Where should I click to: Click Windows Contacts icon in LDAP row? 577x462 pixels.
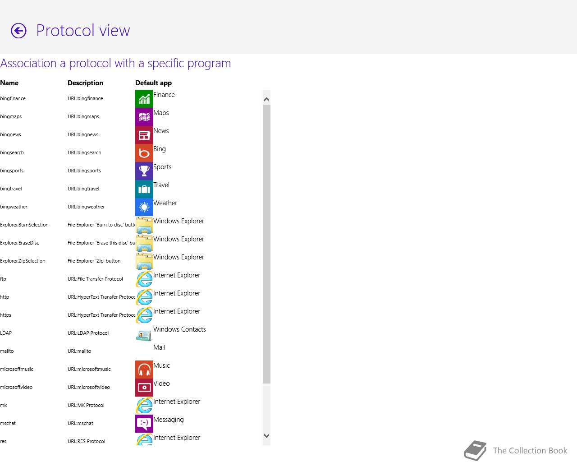tap(144, 335)
